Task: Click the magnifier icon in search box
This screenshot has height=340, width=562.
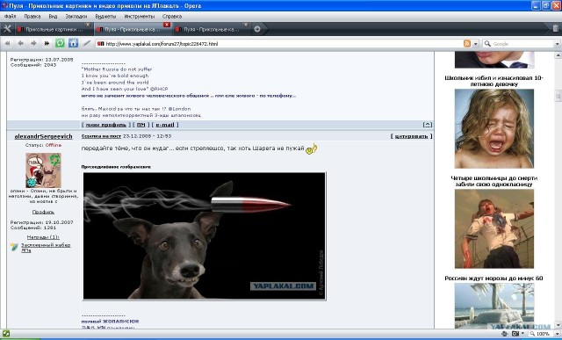Action: [487, 43]
